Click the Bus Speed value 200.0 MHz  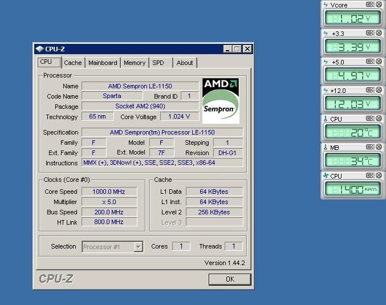pyautogui.click(x=109, y=212)
